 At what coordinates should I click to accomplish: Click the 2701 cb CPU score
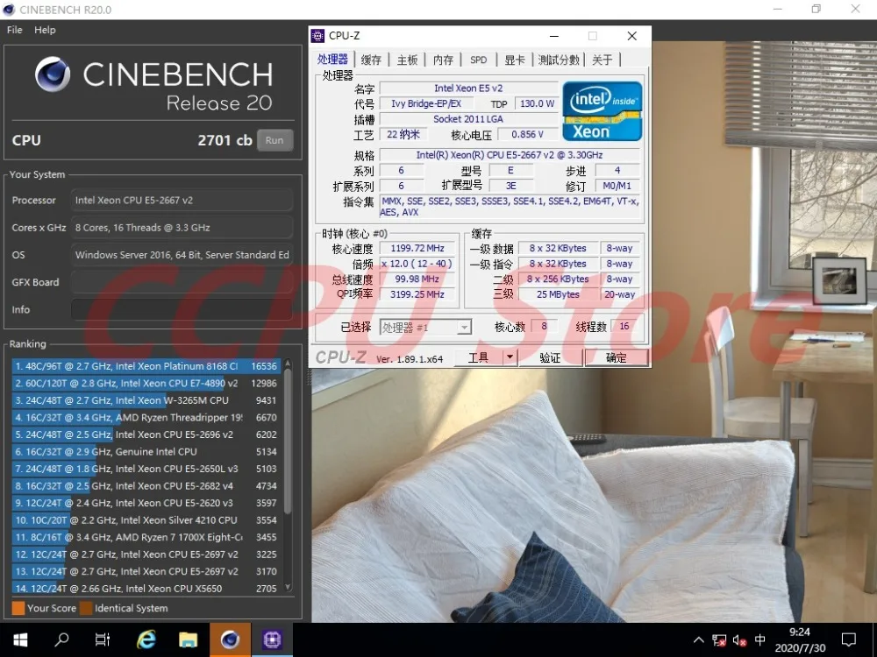click(x=225, y=140)
